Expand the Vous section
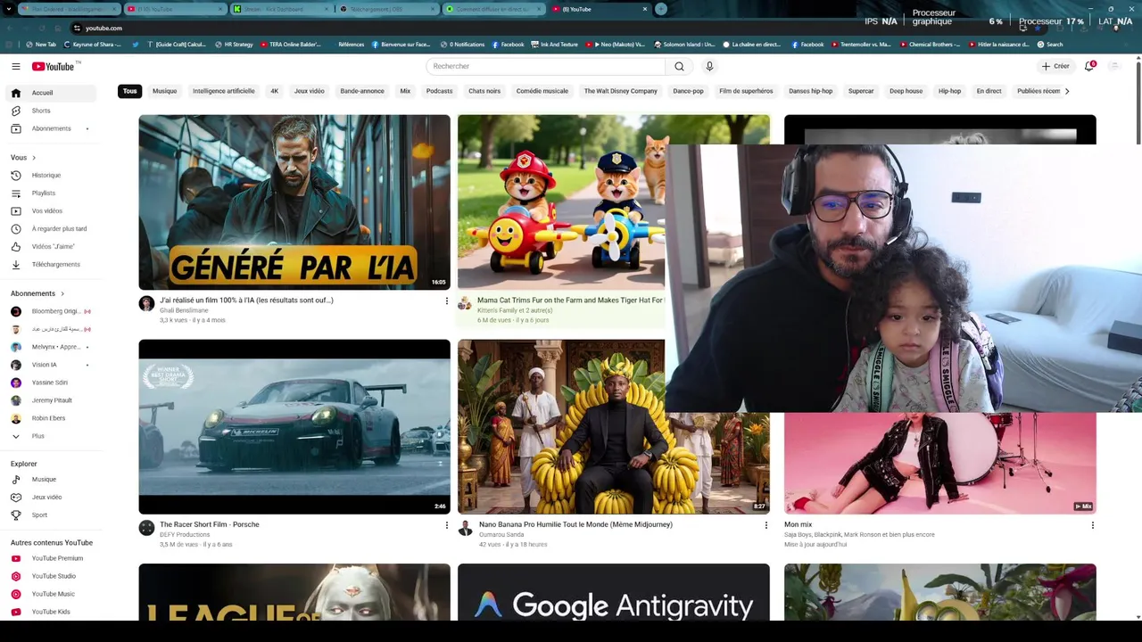This screenshot has width=1142, height=642. pos(24,157)
